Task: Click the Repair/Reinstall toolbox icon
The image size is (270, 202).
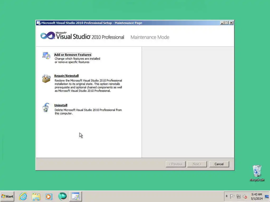Action: 46,78
